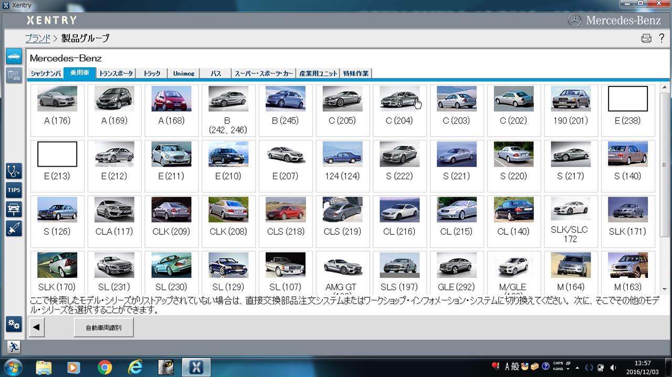Viewport: 672px width, 377px height.
Task: Select the E (211) model tile
Action: point(172,166)
